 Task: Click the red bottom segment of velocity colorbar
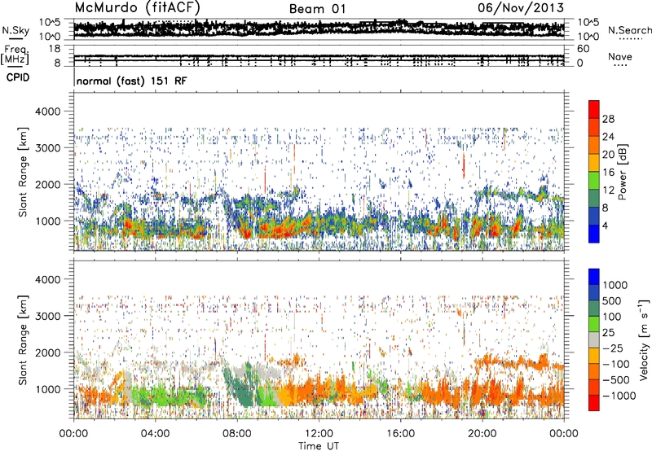pyautogui.click(x=594, y=403)
